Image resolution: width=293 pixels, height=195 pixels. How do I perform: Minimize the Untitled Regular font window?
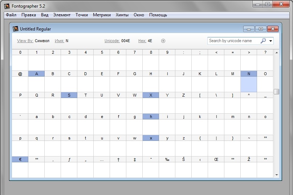(249, 29)
